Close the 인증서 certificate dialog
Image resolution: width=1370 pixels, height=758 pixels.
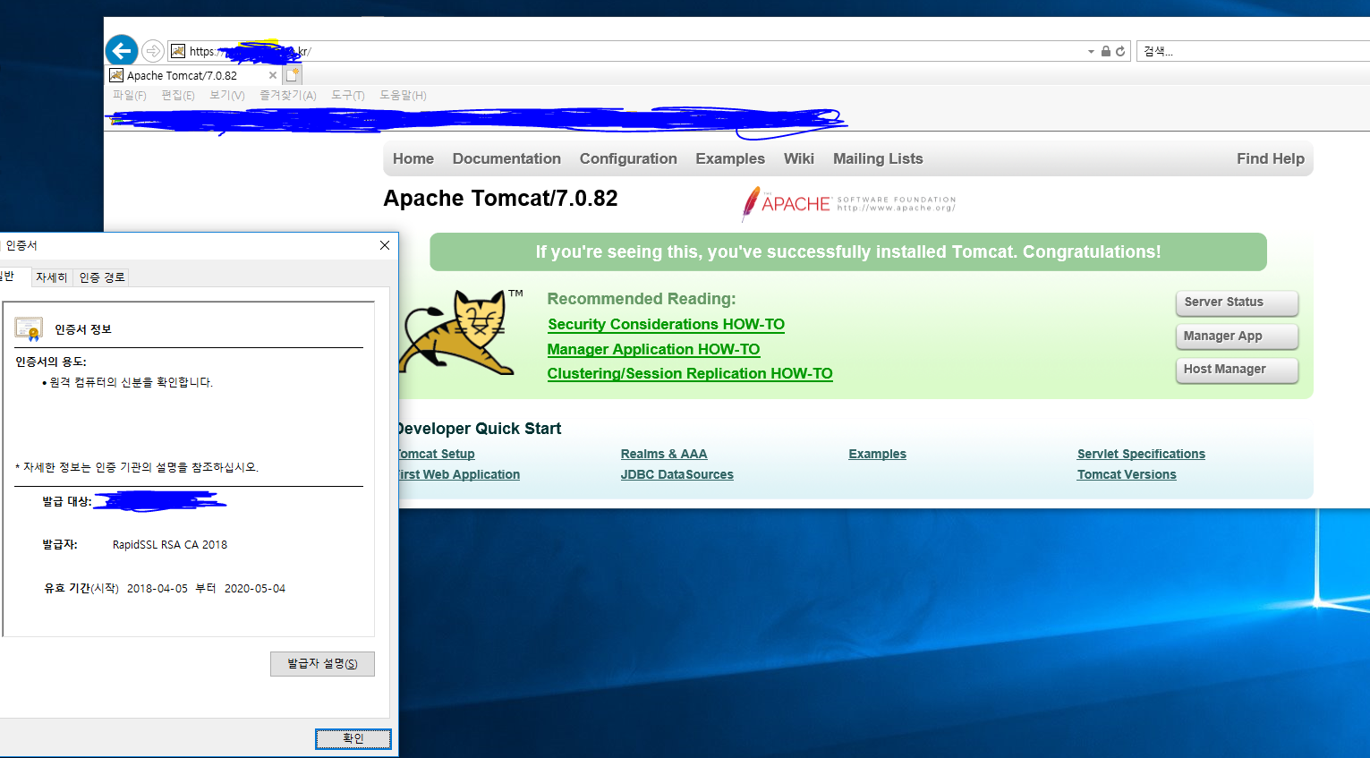(x=385, y=245)
